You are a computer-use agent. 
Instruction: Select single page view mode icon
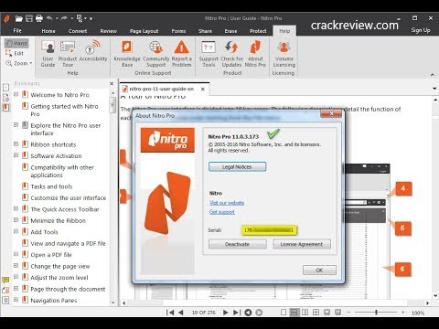[284, 313]
